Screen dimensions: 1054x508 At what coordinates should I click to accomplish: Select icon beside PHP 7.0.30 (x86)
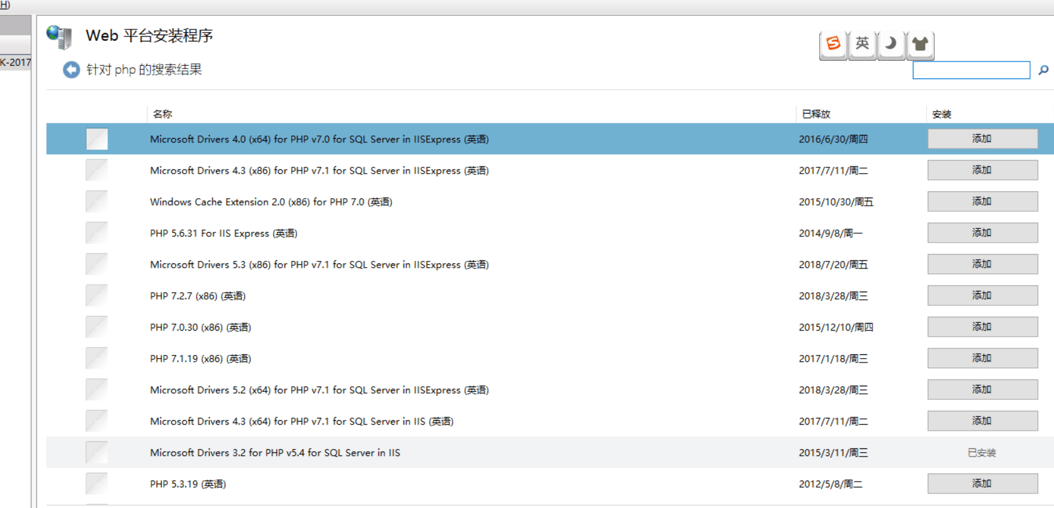pyautogui.click(x=97, y=327)
